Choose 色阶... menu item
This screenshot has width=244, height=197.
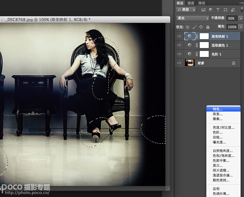coord(224,133)
